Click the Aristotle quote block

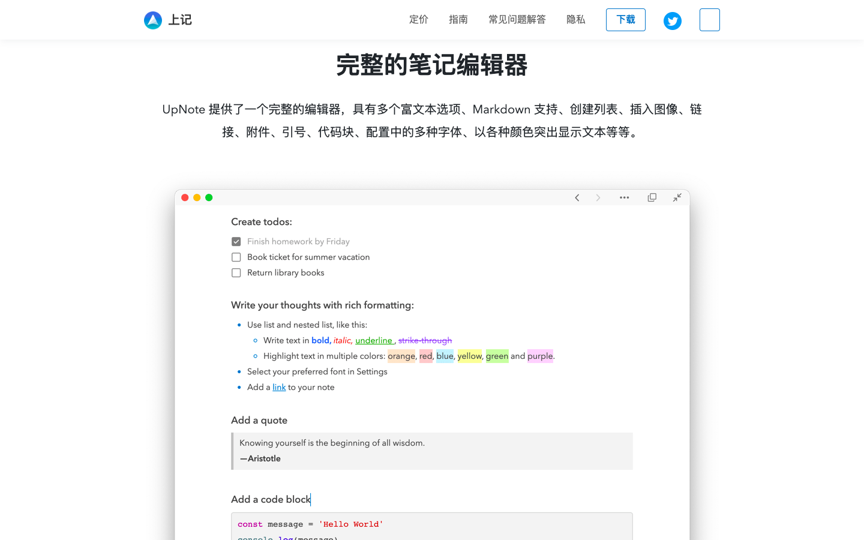pyautogui.click(x=432, y=451)
